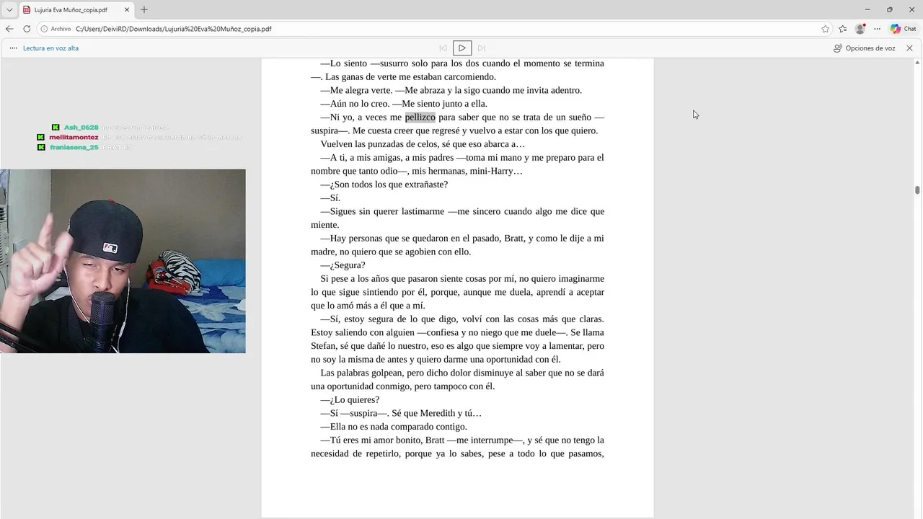Click the vertical scrollbar thumb
Image resolution: width=923 pixels, height=519 pixels.
(x=917, y=190)
